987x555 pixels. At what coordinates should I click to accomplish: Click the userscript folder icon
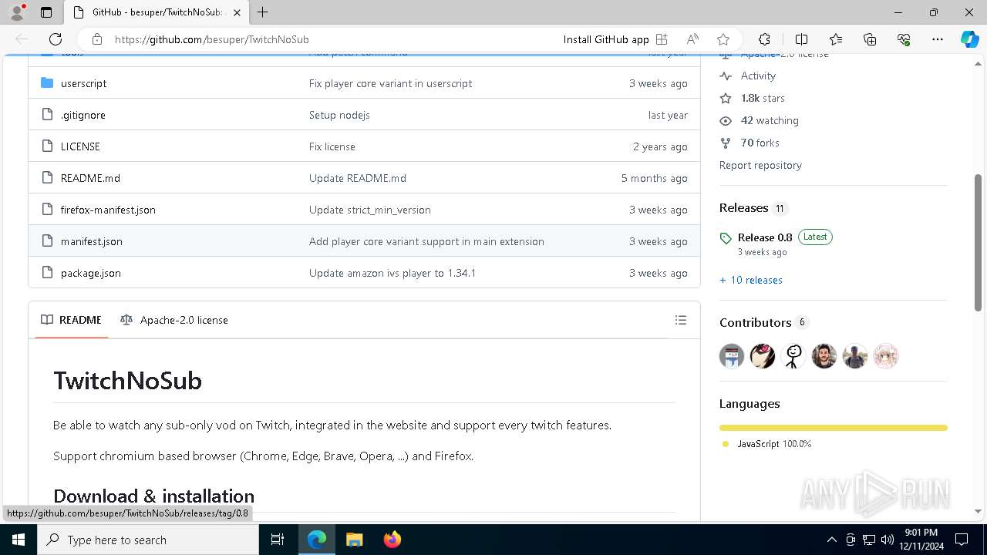pos(47,83)
